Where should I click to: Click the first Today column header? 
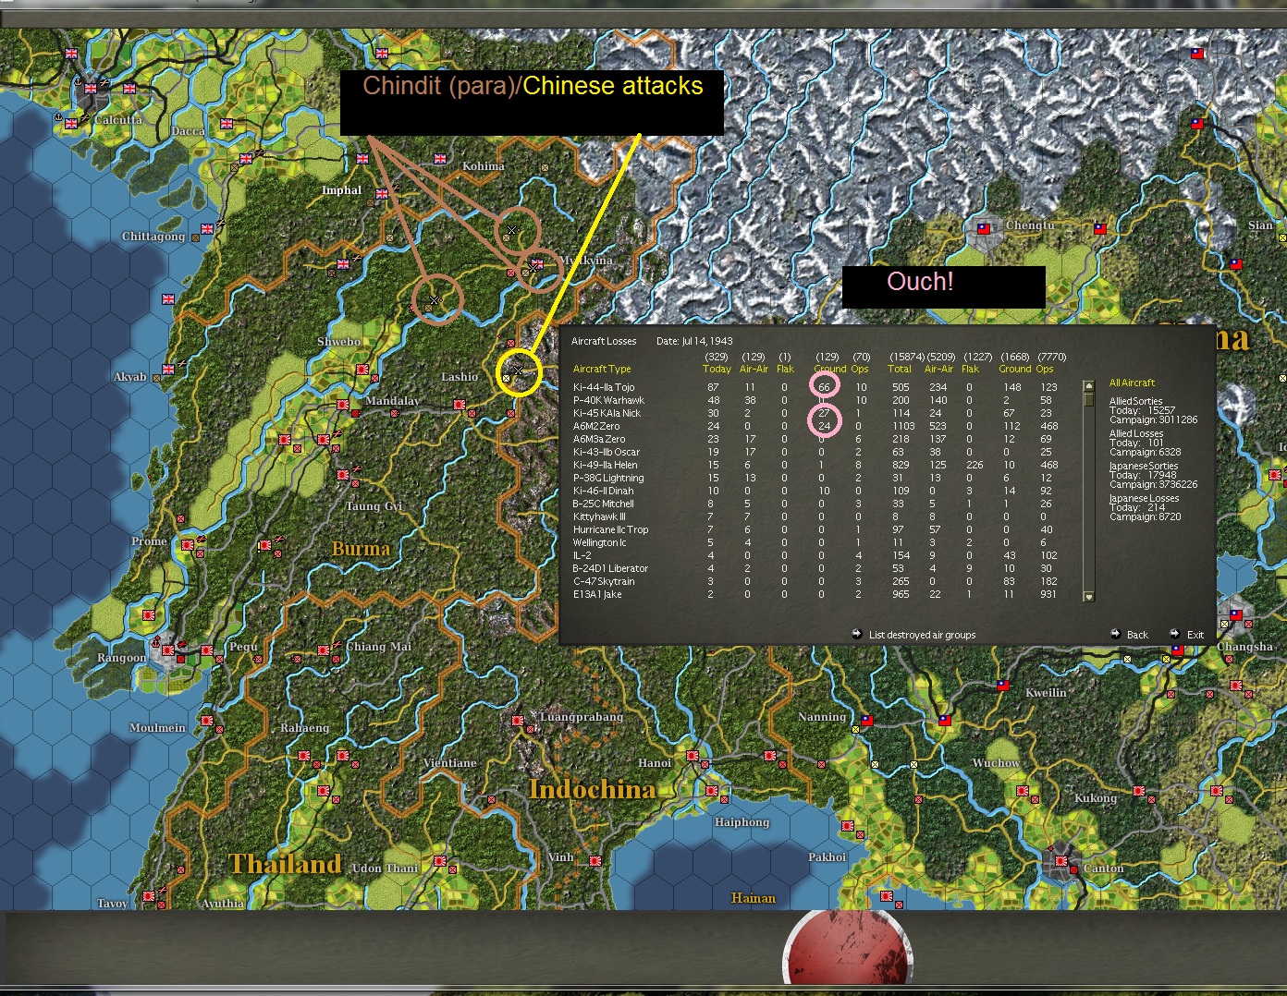[x=717, y=369]
